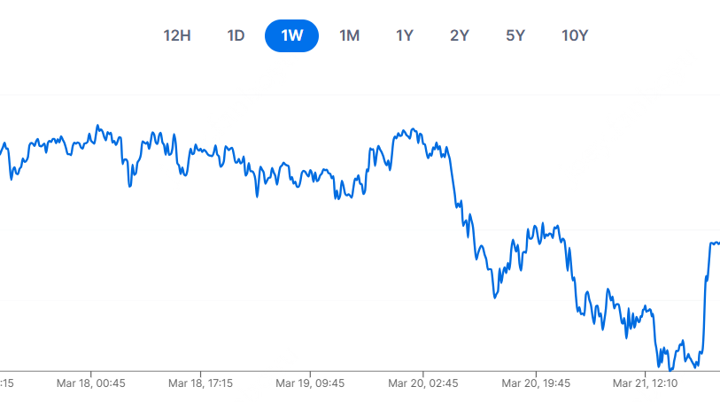Open the 5Y chart range
720x402 pixels.
pyautogui.click(x=515, y=36)
